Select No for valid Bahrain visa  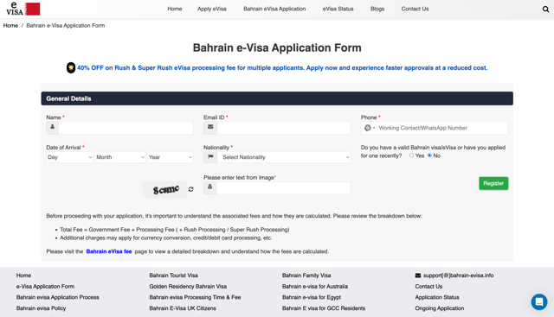coord(429,155)
